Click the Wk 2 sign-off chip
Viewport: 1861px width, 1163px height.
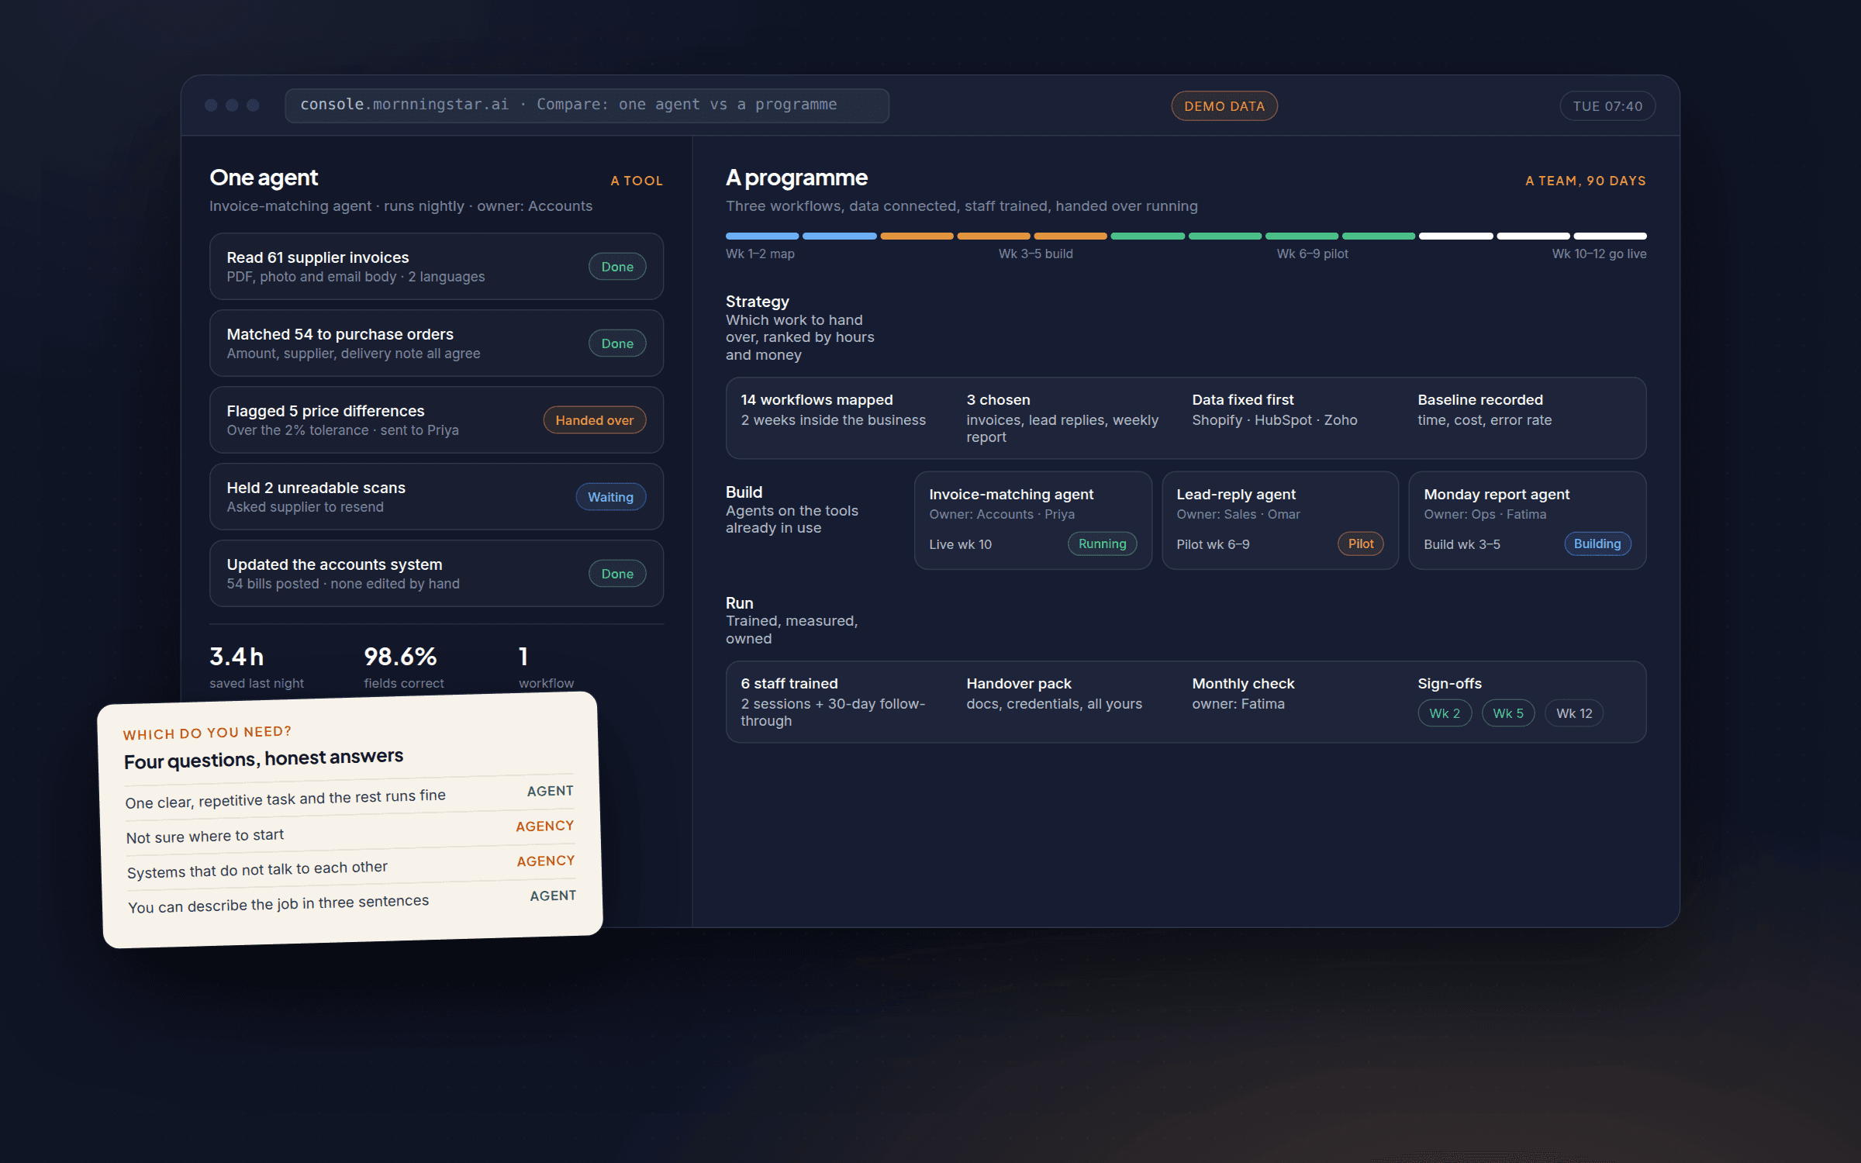[1444, 713]
